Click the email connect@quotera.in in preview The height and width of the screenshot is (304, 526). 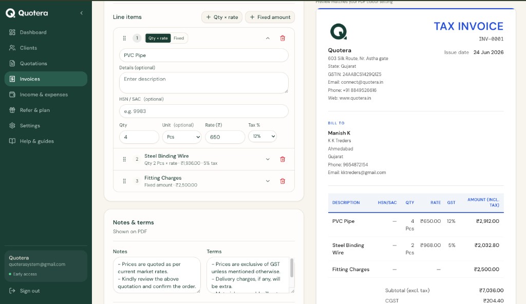coord(362,82)
